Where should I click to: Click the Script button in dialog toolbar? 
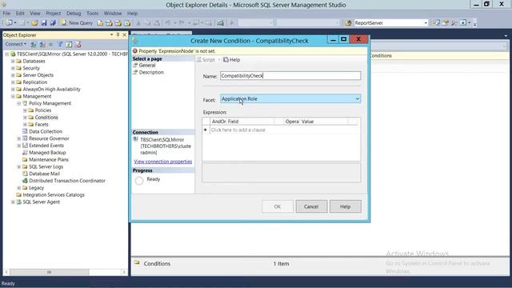[x=206, y=60]
